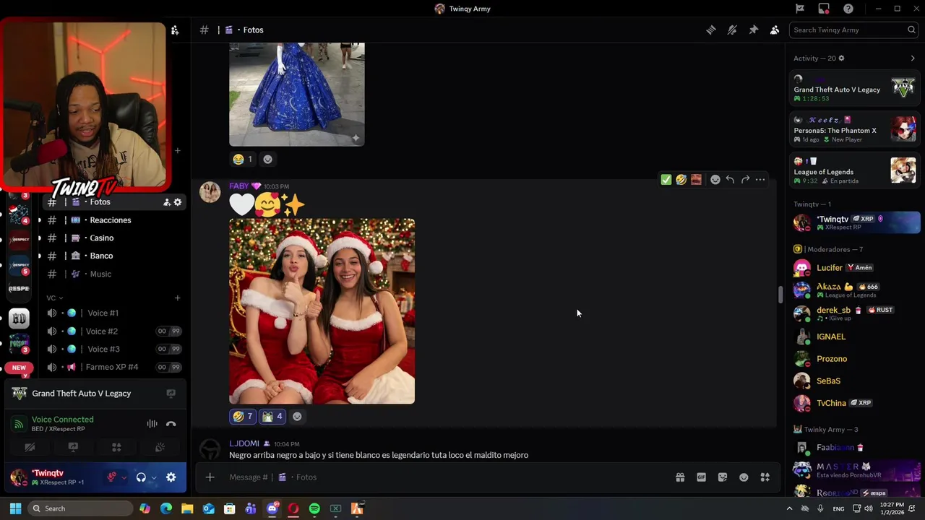
Task: Toggle the frog reaction with 4 count
Action: (272, 416)
